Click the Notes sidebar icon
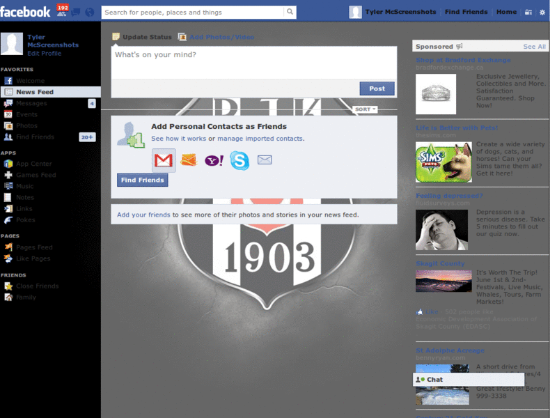 [x=8, y=197]
